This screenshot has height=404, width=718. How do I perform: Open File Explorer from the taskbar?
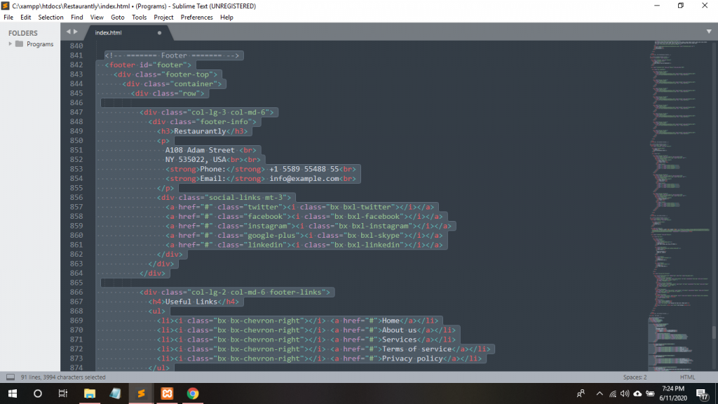(x=89, y=393)
